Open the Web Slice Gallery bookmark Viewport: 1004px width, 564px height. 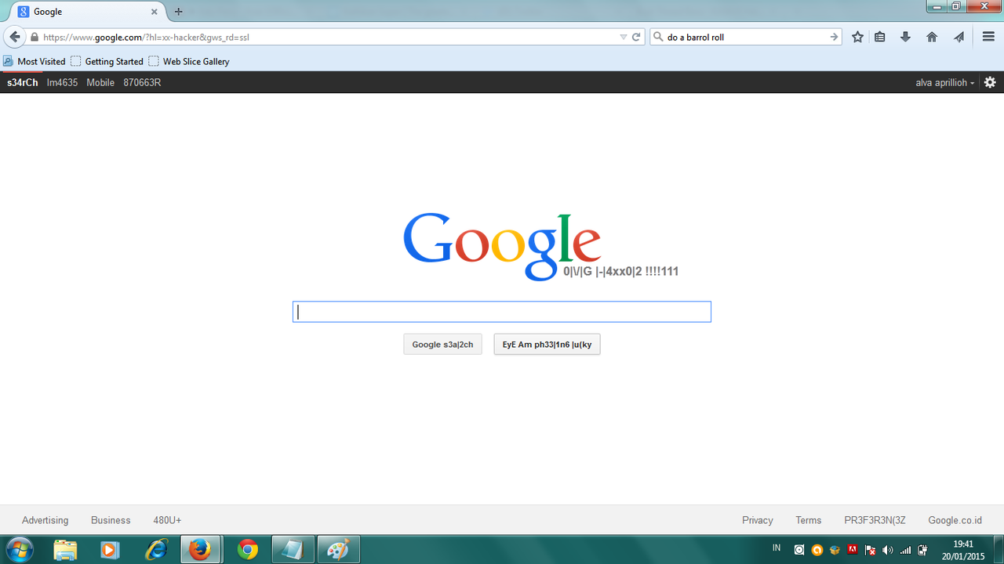189,61
